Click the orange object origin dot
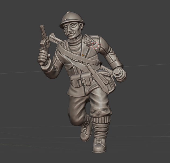 click(x=83, y=55)
